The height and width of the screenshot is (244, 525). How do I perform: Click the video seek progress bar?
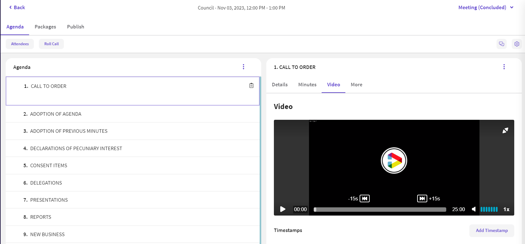click(x=380, y=210)
